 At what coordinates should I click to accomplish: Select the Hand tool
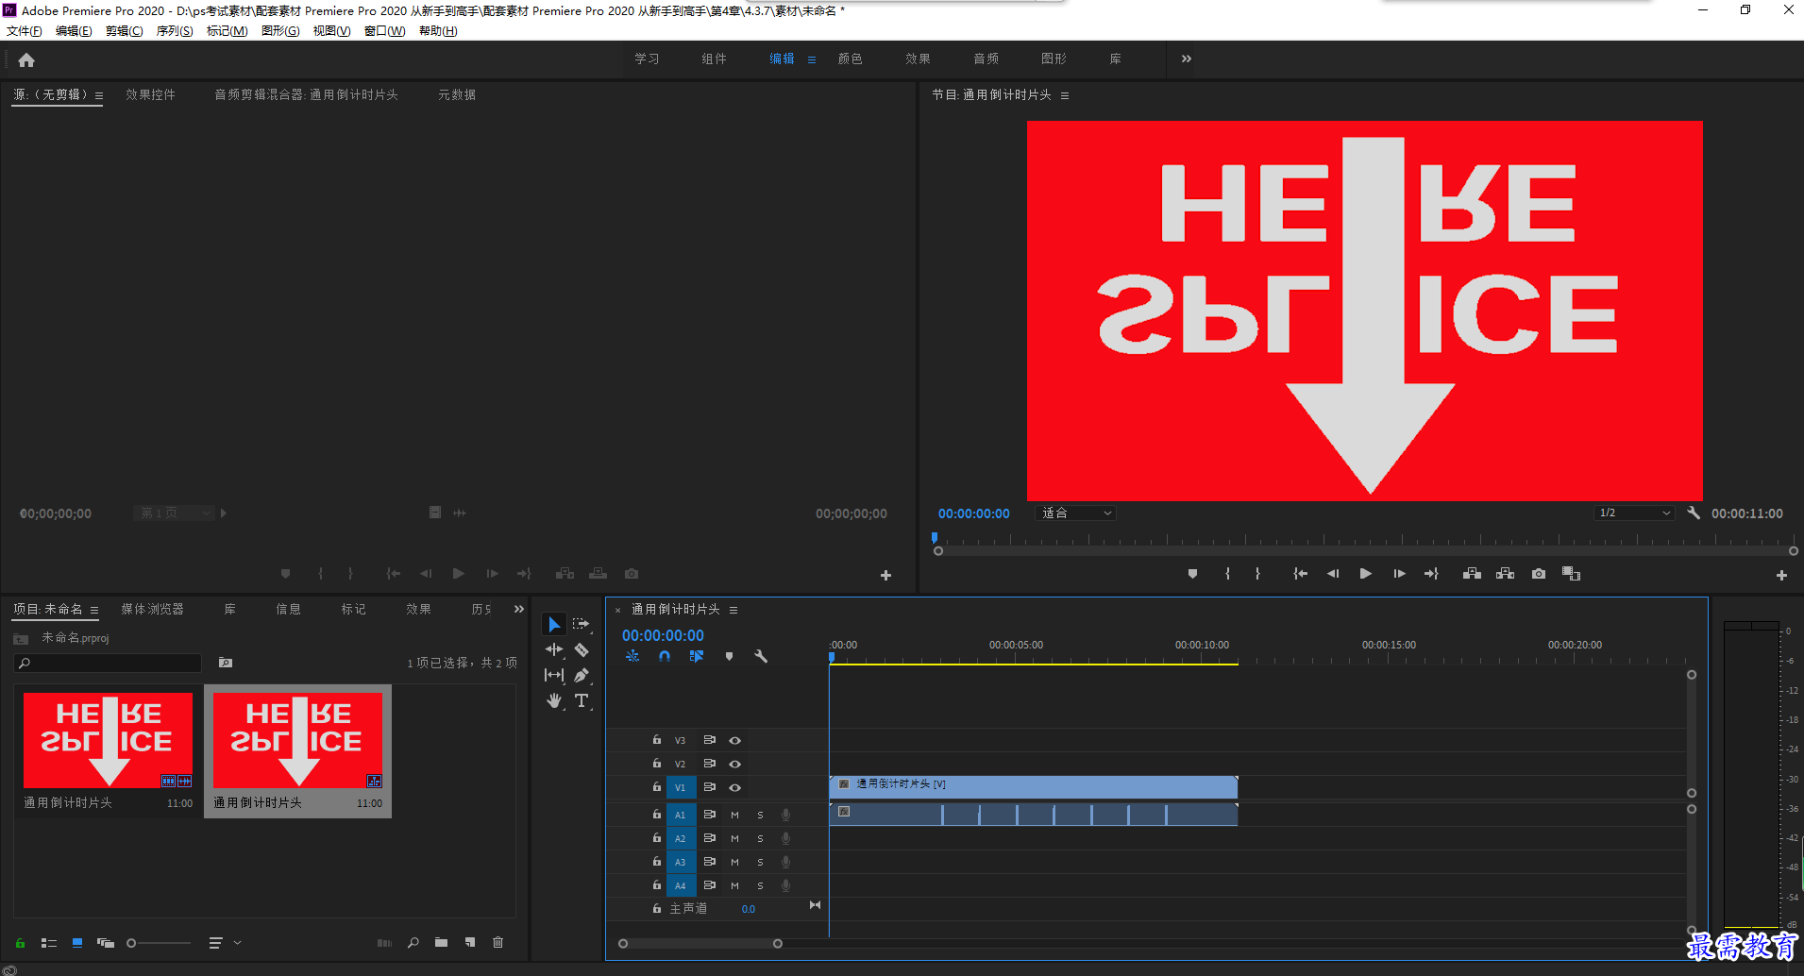pos(554,700)
